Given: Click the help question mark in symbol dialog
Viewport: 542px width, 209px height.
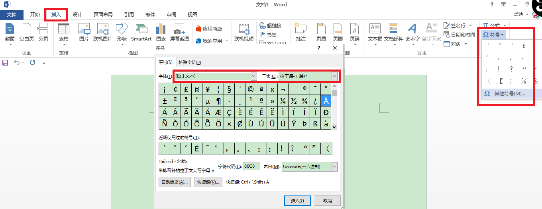Looking at the screenshot, I should click(318, 48).
